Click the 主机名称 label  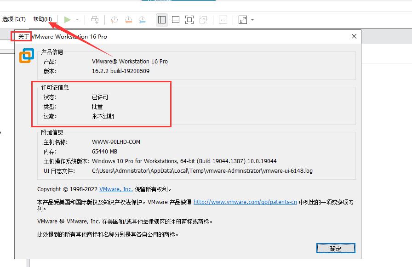[x=56, y=142]
